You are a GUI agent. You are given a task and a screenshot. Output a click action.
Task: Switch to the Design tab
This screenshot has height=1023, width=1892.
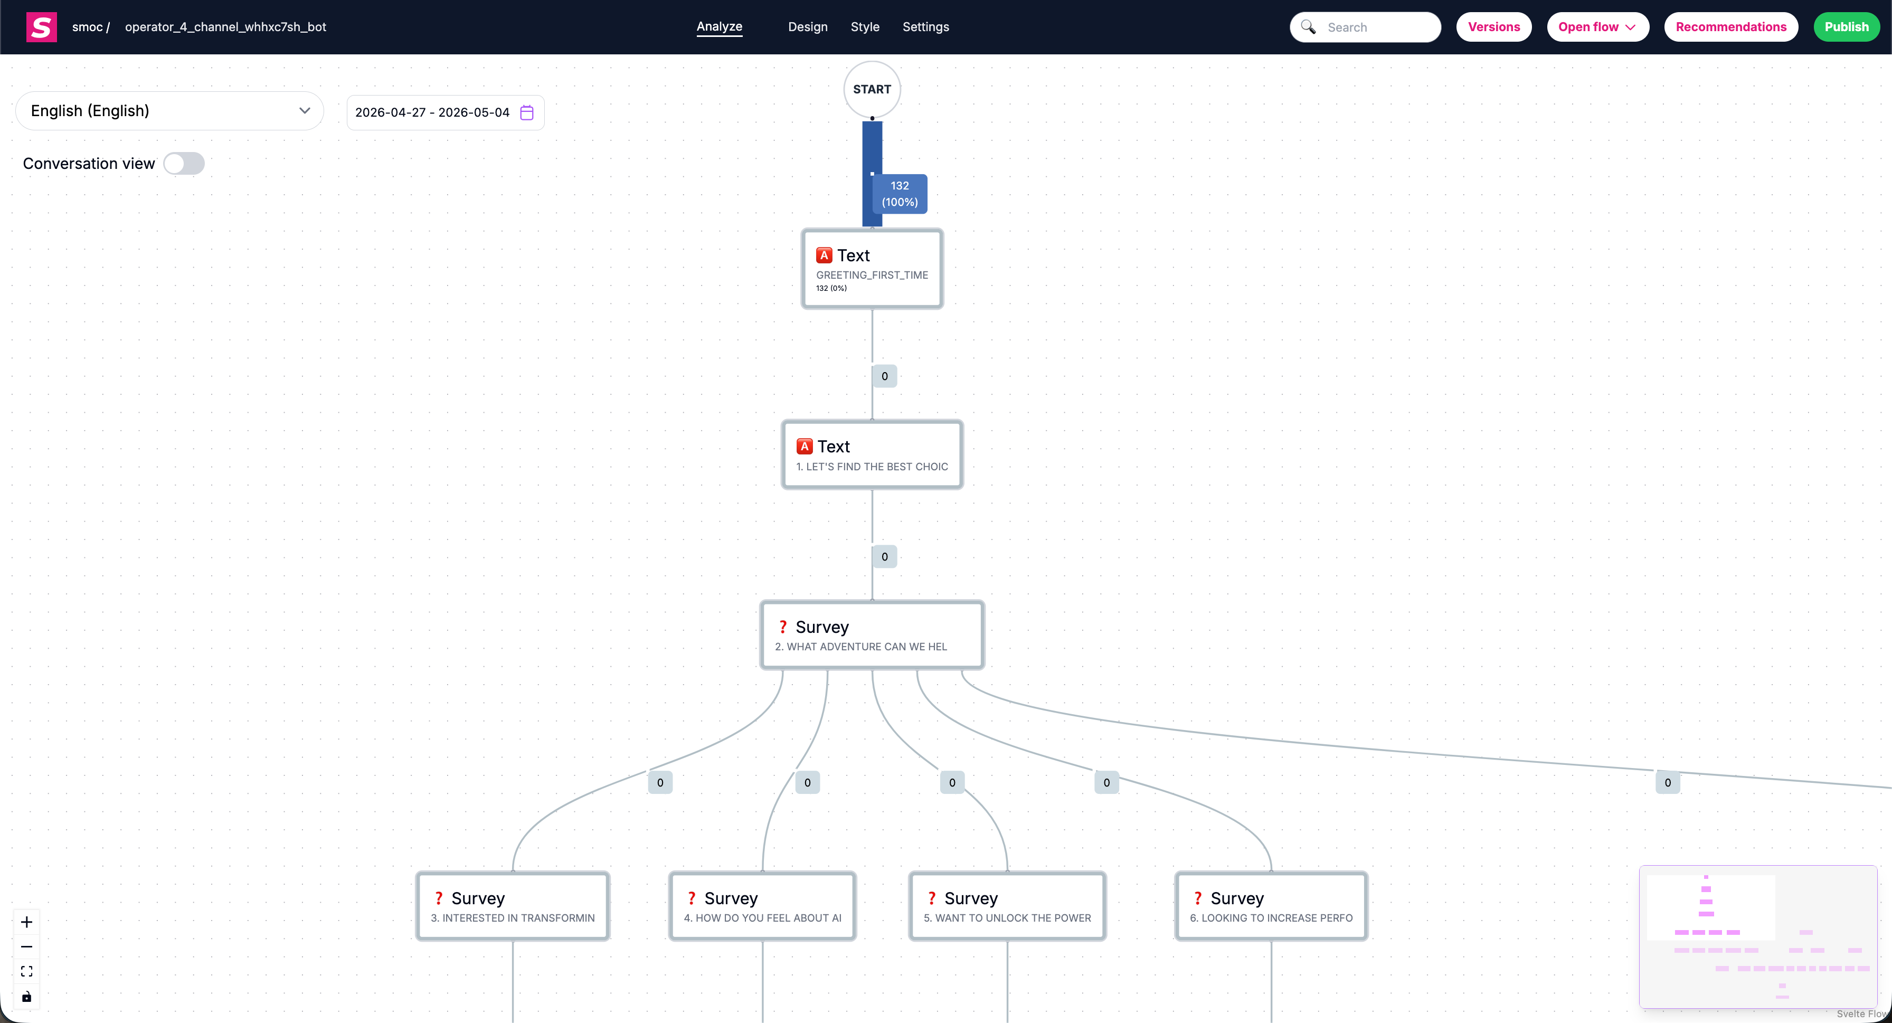pos(807,27)
